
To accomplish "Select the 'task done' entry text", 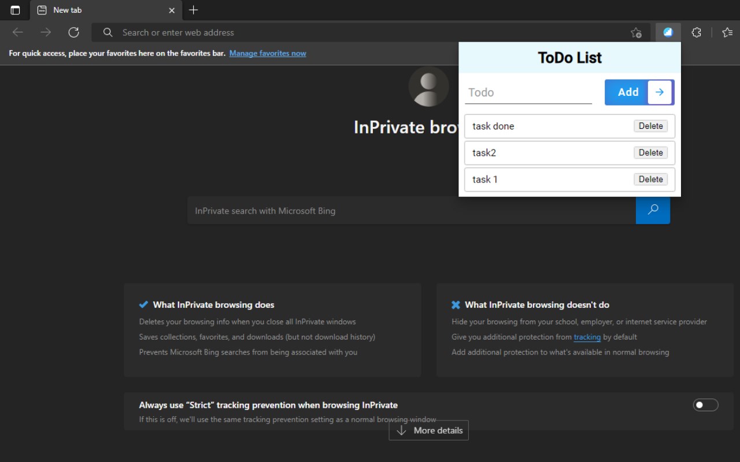I will [x=493, y=126].
